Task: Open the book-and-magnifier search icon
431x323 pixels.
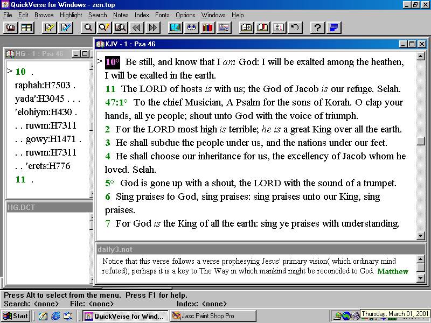Action: (x=121, y=27)
